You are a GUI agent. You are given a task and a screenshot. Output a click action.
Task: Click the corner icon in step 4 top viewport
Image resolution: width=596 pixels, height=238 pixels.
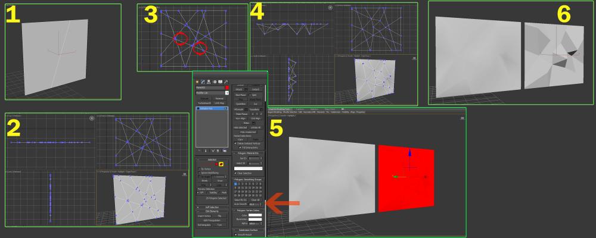coord(330,7)
